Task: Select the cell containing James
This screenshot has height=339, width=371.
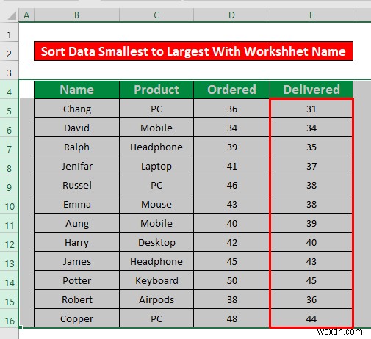Action: 77,261
